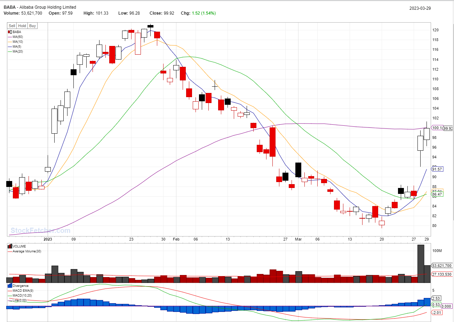
Task: Click the chart title BABA - Alibaba Group Holding Limited
Action: (40, 7)
